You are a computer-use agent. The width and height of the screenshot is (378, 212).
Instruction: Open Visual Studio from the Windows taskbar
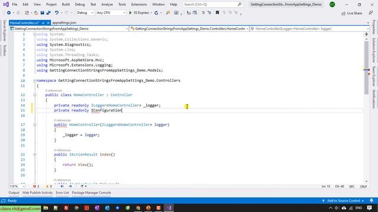pyautogui.click(x=169, y=208)
